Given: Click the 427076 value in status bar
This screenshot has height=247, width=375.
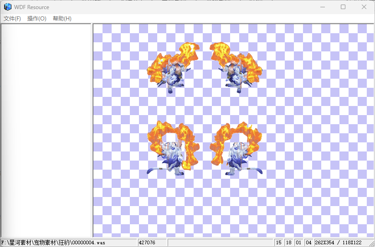Looking at the screenshot, I should point(152,242).
